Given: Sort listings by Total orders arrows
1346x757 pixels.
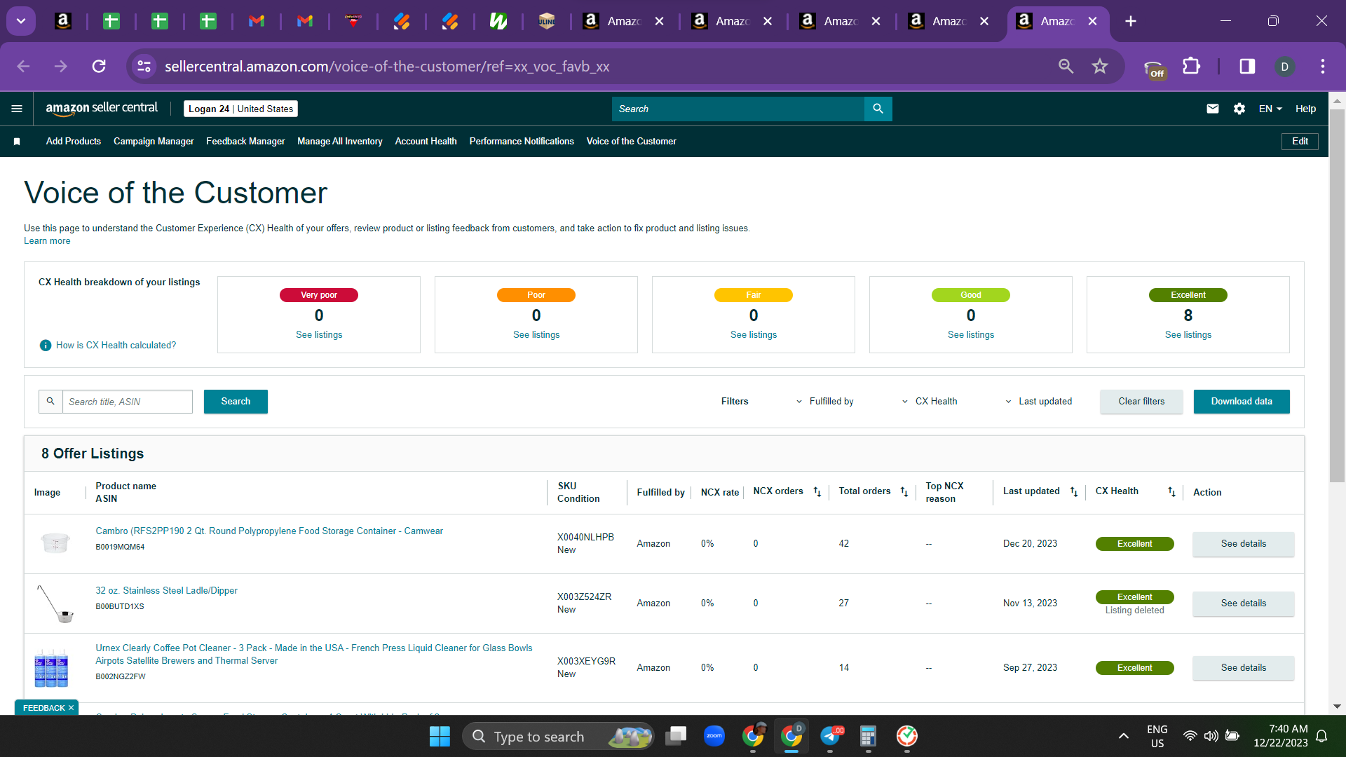Looking at the screenshot, I should point(904,492).
